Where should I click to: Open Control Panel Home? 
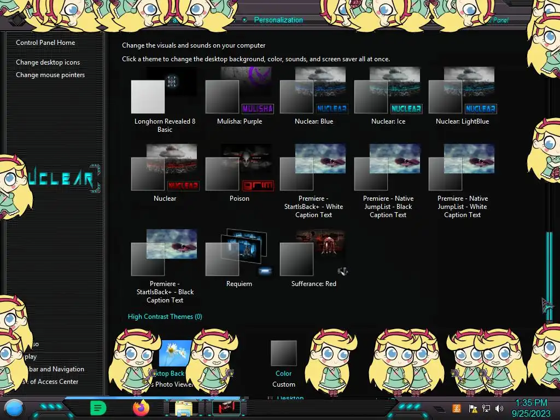(x=45, y=43)
